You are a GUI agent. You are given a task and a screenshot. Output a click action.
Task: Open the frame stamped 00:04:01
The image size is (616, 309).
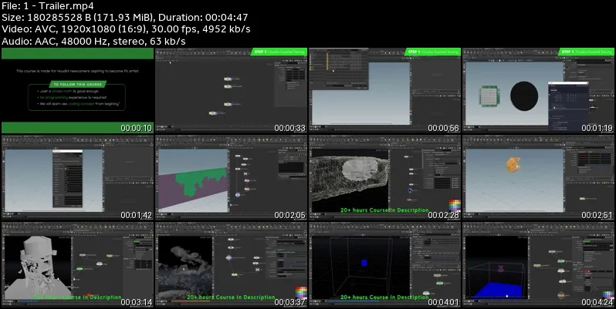point(384,264)
